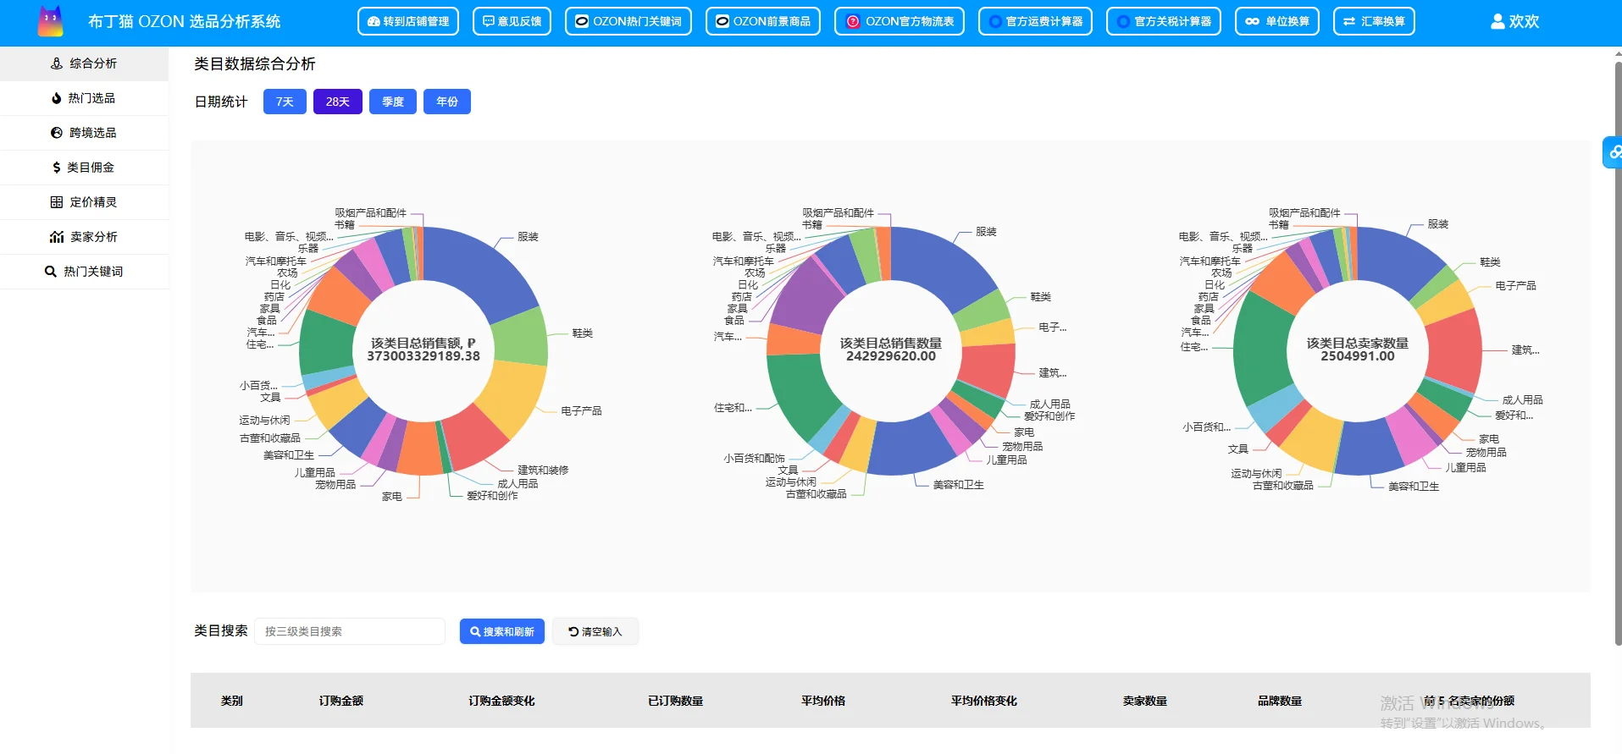This screenshot has width=1622, height=754.
Task: Click 平均价格 column header
Action: point(823,701)
